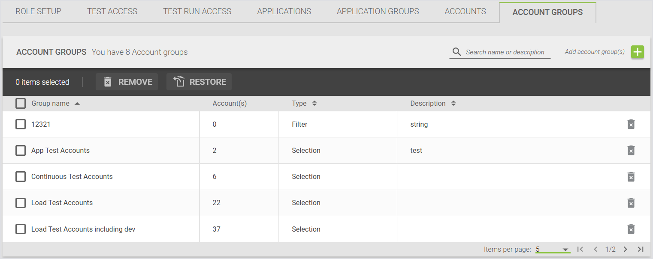The width and height of the screenshot is (653, 259).
Task: Sort by Description column arrows
Action: (x=453, y=103)
